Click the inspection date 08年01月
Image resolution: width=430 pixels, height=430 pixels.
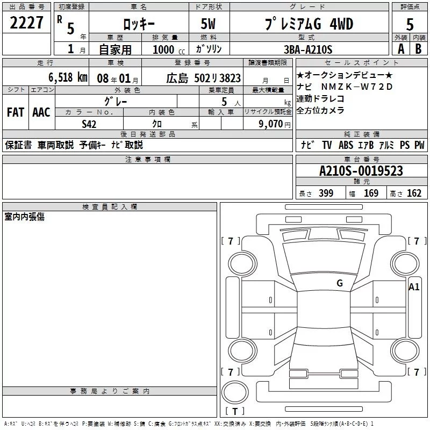click(x=118, y=78)
